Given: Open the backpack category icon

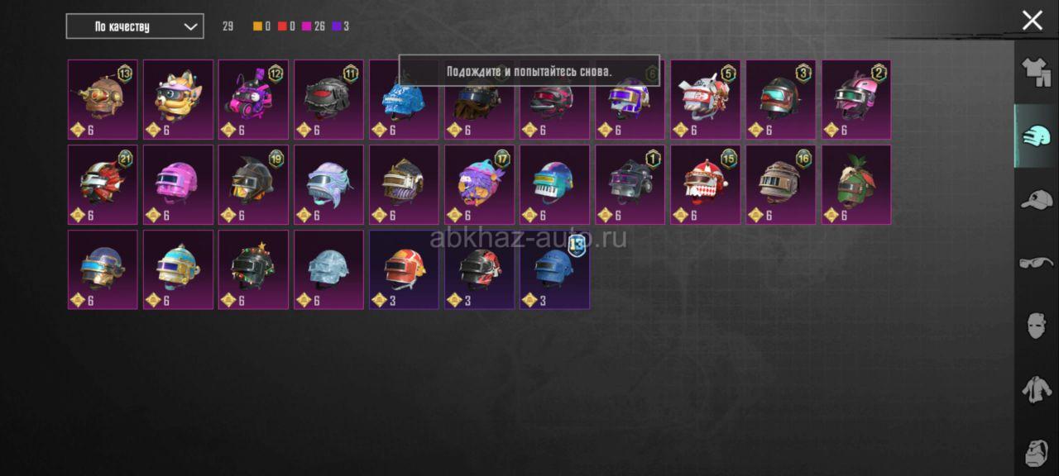Looking at the screenshot, I should (x=1036, y=452).
